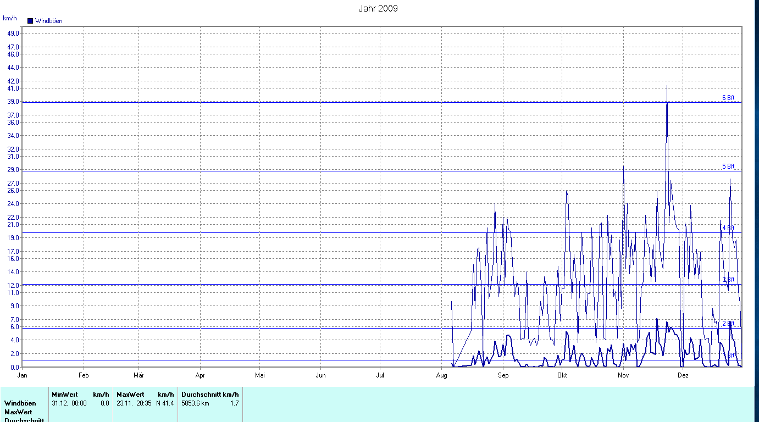Image resolution: width=759 pixels, height=422 pixels.
Task: Select the average value 1.7
Action: pos(234,403)
